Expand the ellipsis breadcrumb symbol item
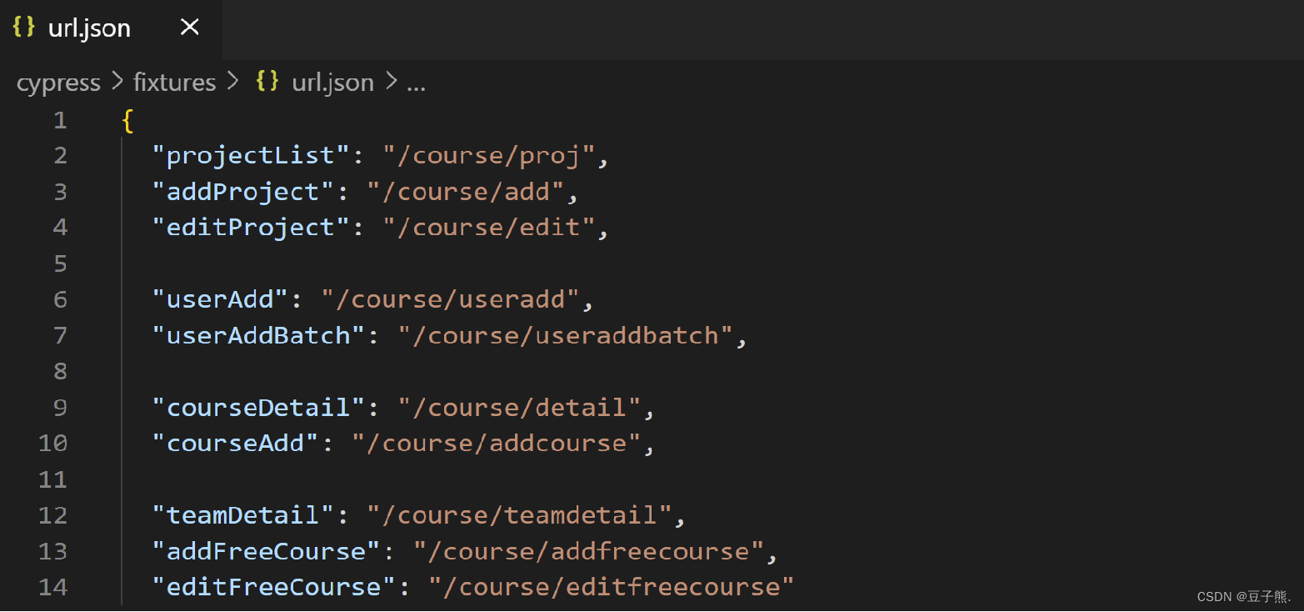1304x612 pixels. pyautogui.click(x=416, y=83)
